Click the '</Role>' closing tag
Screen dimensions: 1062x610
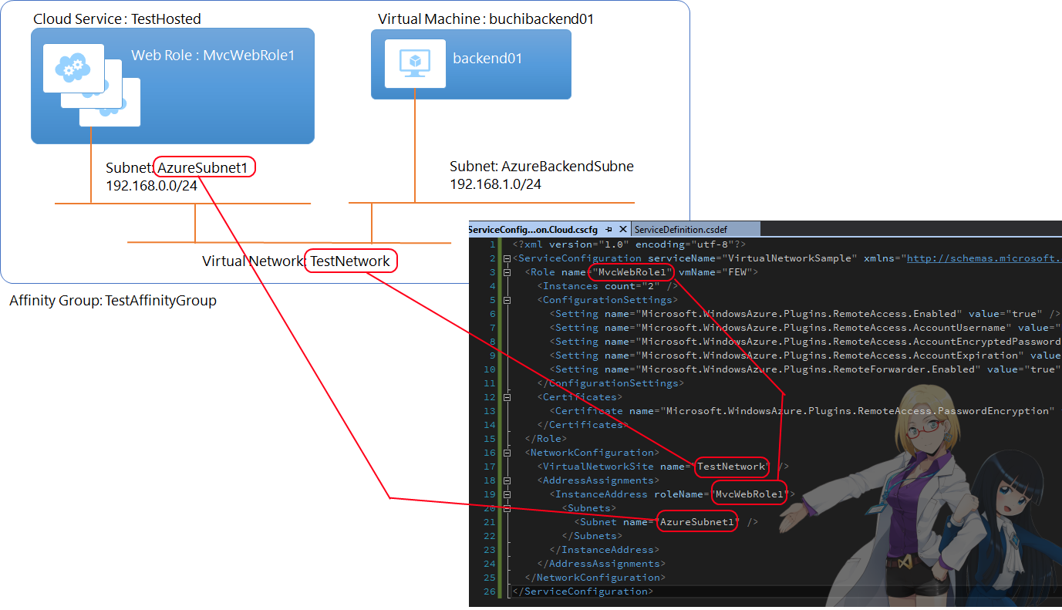click(545, 439)
